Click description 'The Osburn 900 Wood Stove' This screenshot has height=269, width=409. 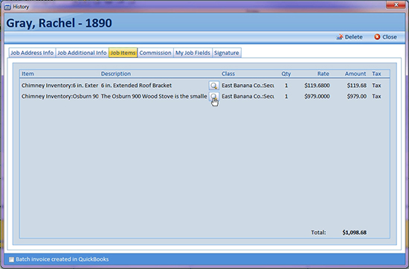[154, 97]
